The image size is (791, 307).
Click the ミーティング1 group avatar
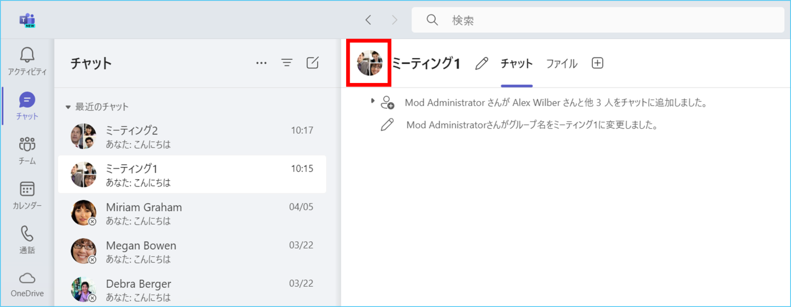coord(369,63)
